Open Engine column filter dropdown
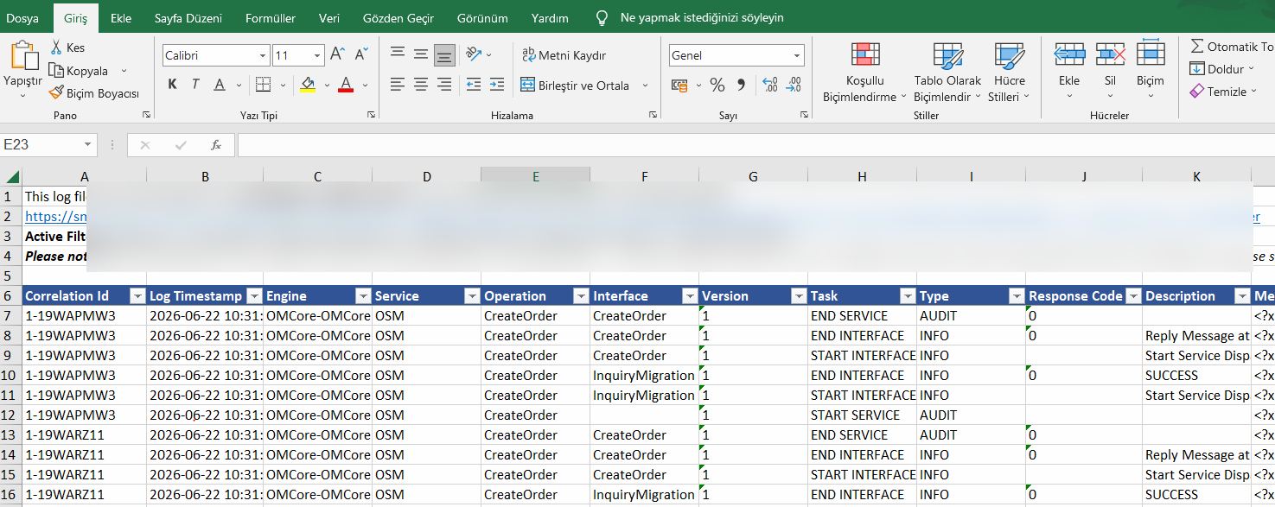 (363, 296)
